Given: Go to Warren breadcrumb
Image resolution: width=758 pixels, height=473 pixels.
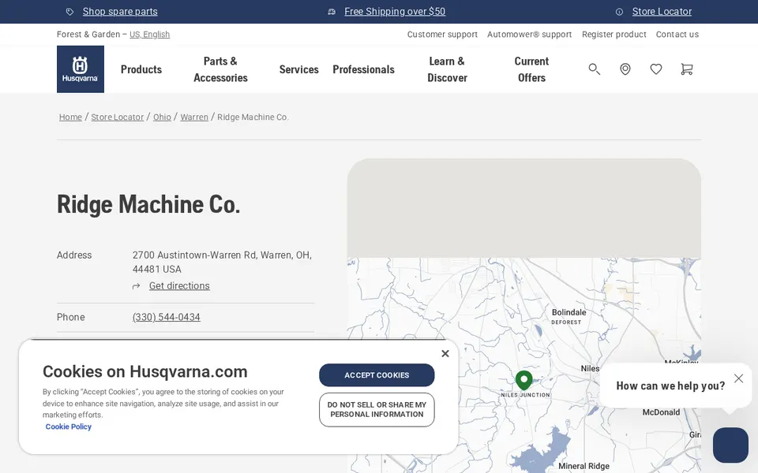Looking at the screenshot, I should [x=194, y=117].
